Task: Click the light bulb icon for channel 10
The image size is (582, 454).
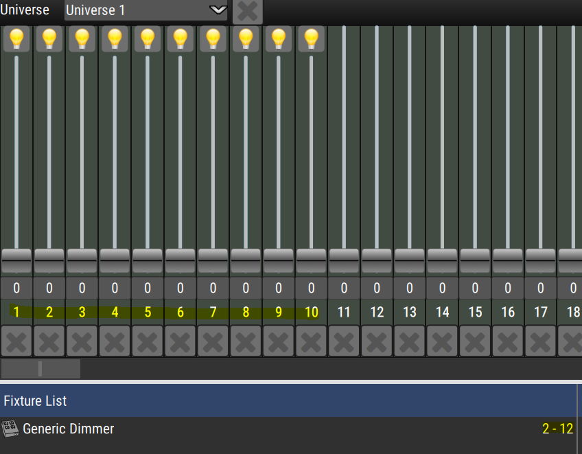Action: pos(312,39)
